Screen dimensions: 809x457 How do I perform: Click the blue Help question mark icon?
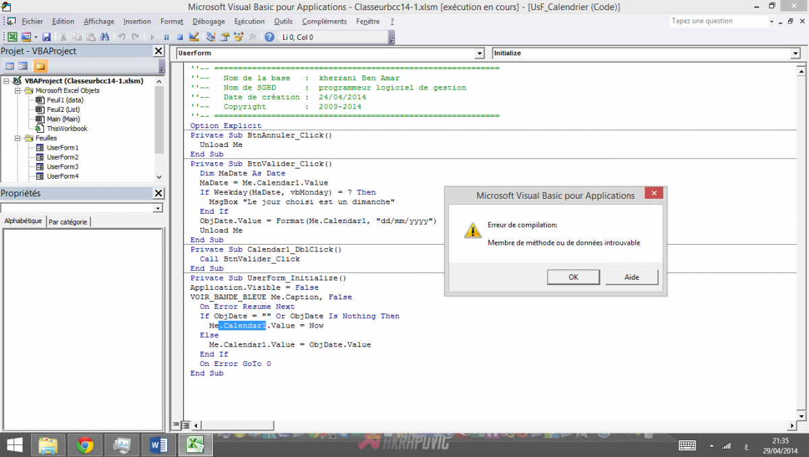click(270, 37)
